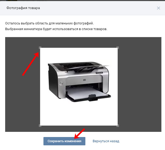Click the dark area right of the crop selection

pos(139,84)
